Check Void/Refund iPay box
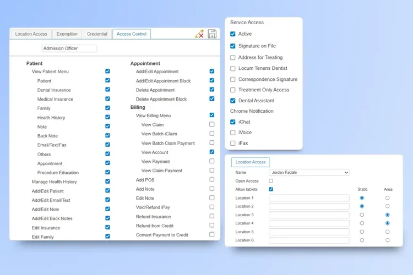This screenshot has height=275, width=413. point(212,207)
